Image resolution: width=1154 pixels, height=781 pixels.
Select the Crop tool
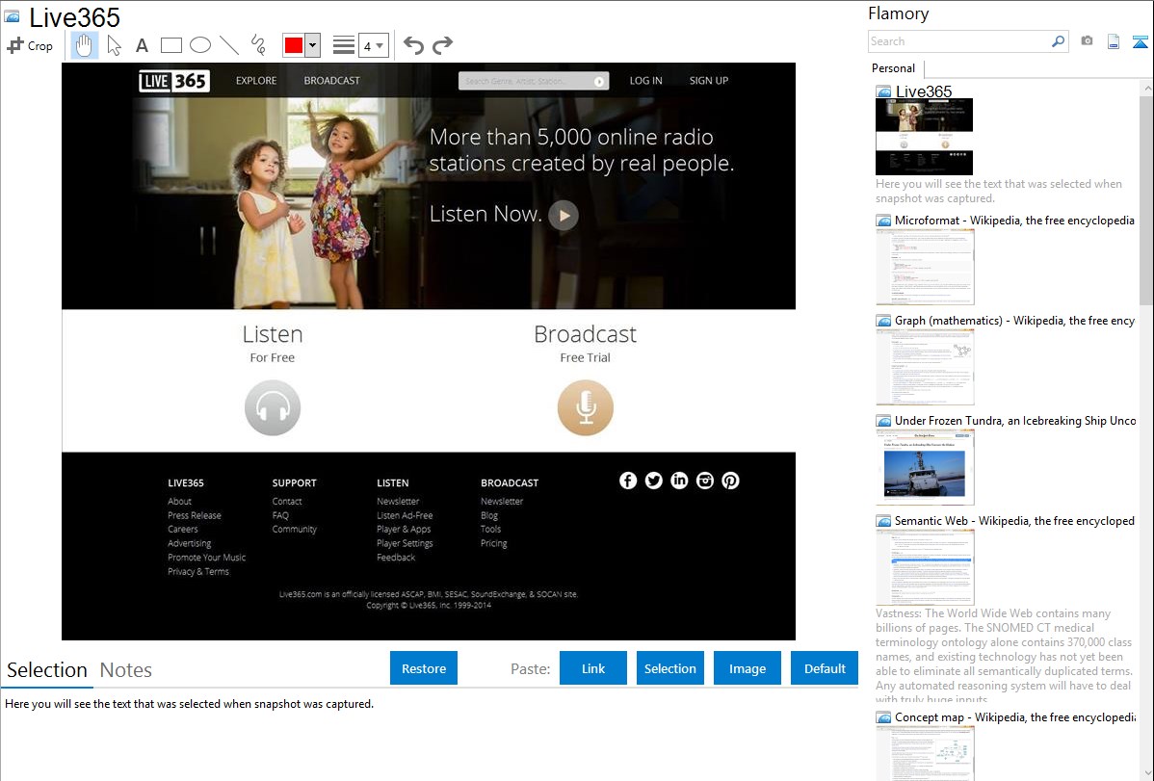coord(30,45)
